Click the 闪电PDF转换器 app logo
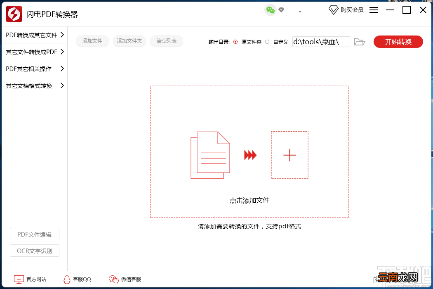The height and width of the screenshot is (289, 433). pyautogui.click(x=14, y=14)
